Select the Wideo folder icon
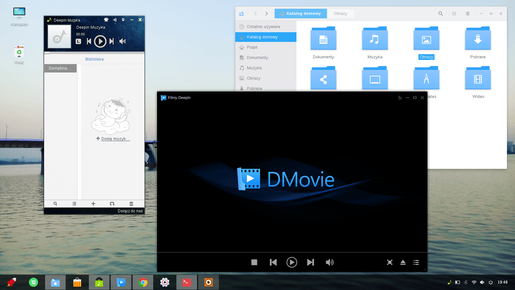The height and width of the screenshot is (290, 515). point(478,78)
